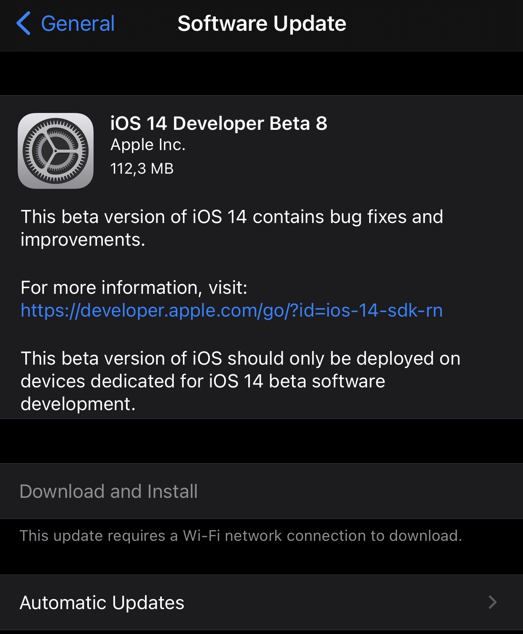Tap the Software Update title
This screenshot has height=634, width=523.
click(x=262, y=23)
